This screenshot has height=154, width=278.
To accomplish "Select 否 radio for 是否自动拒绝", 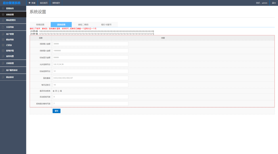I will [x=53, y=91].
